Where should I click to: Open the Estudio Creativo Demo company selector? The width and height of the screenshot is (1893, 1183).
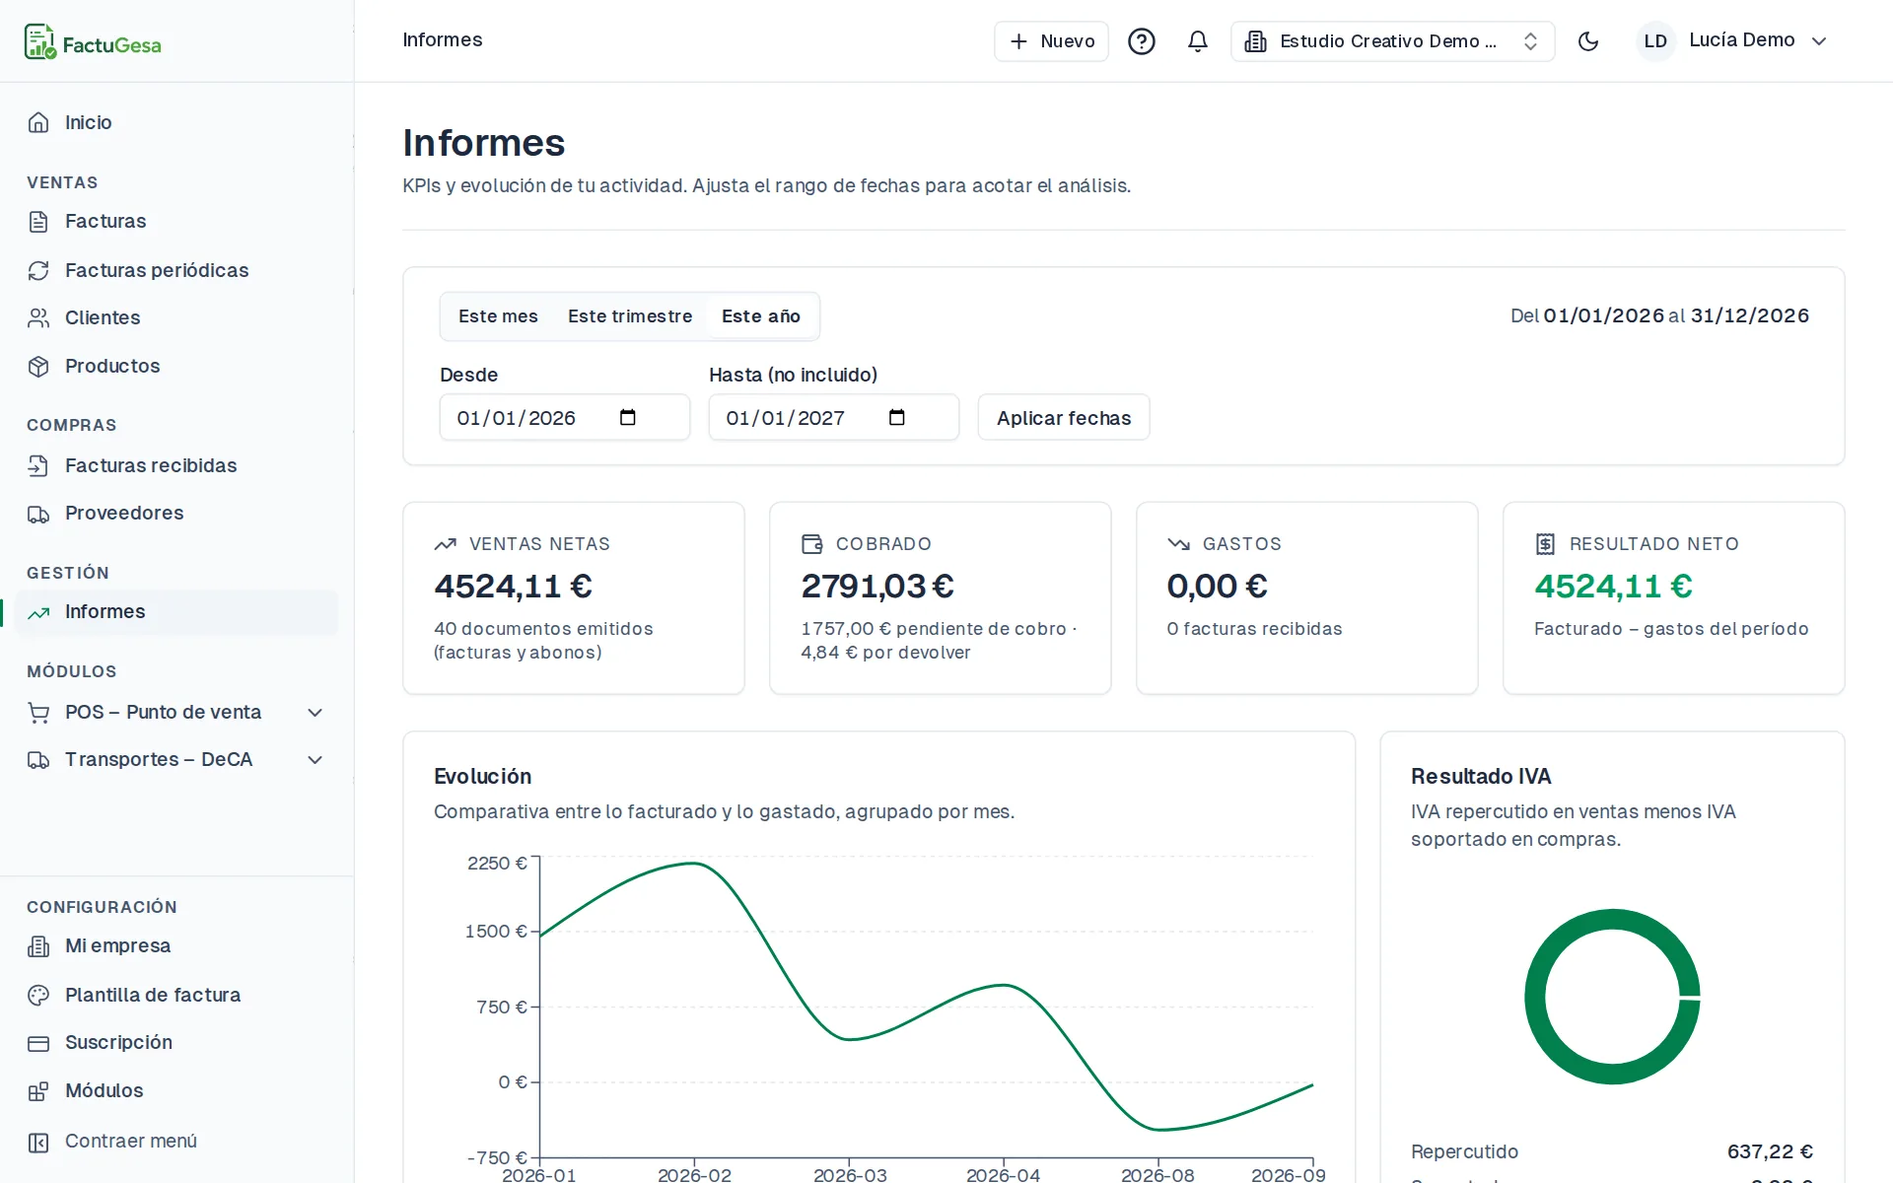point(1392,41)
